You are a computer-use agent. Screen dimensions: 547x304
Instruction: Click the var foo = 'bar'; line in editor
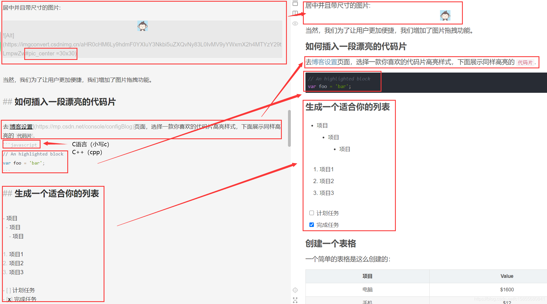coord(24,163)
